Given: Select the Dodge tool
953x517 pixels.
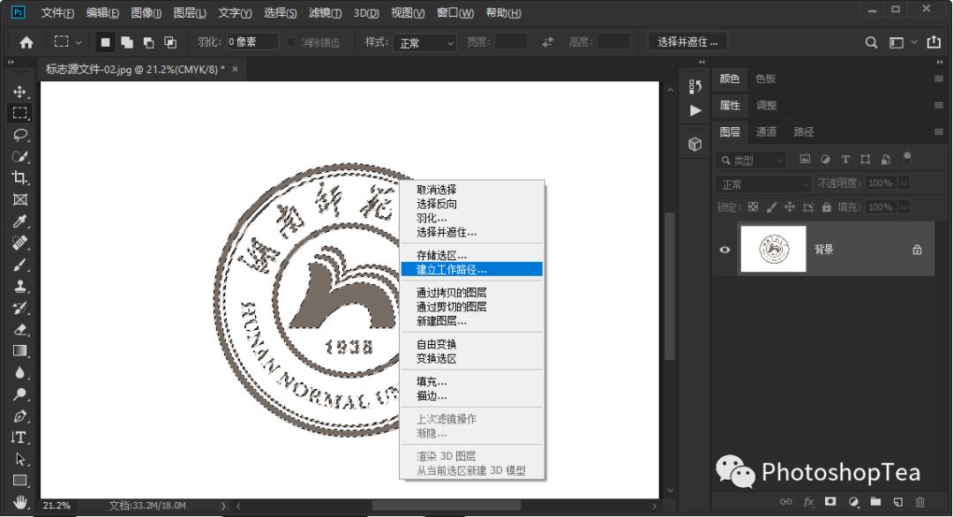Looking at the screenshot, I should (x=19, y=395).
